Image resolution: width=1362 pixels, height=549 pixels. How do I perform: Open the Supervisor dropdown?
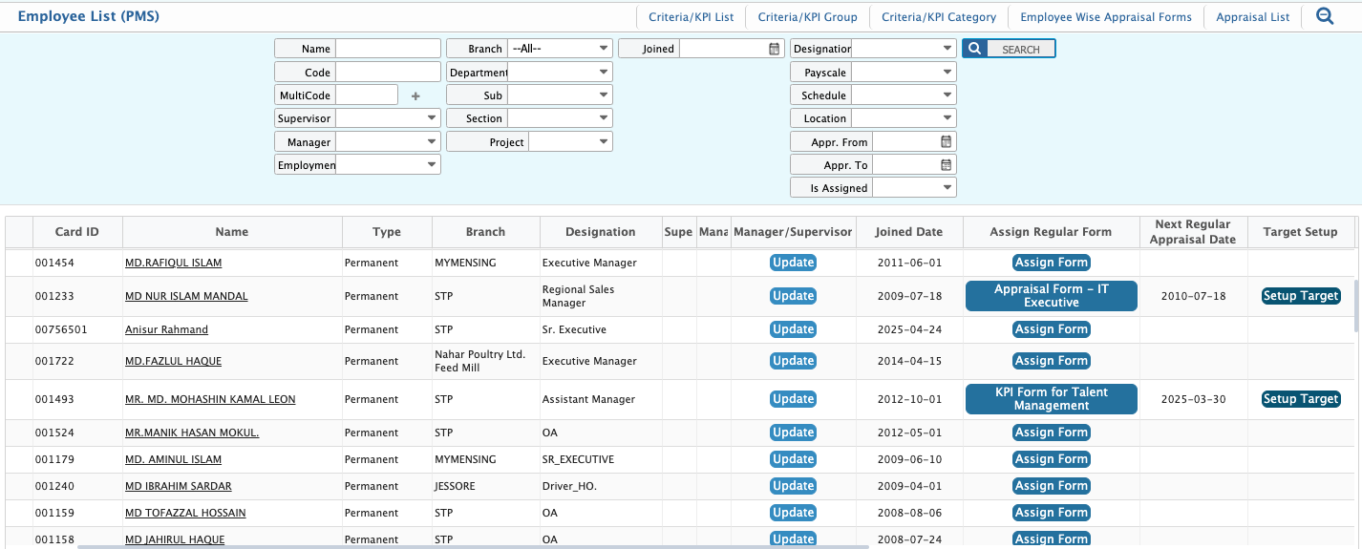(x=388, y=118)
